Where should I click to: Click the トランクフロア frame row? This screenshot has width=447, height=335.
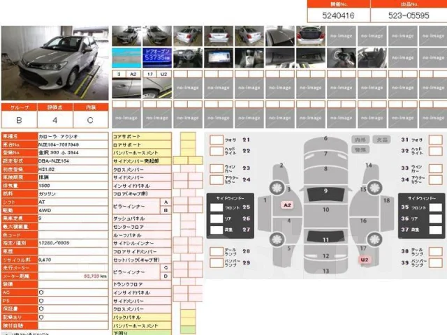tap(142, 284)
